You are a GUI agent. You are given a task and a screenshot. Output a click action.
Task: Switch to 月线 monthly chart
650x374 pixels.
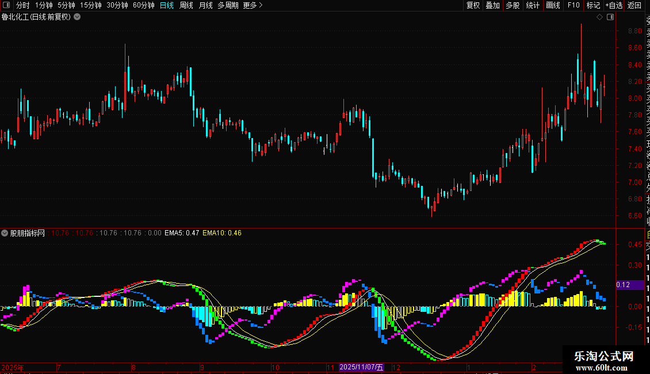pos(205,5)
